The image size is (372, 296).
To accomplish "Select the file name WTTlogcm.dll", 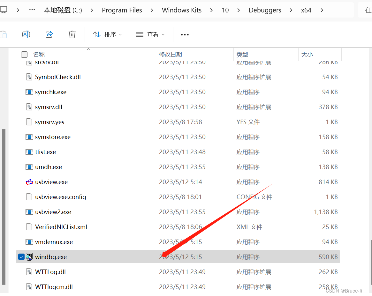I will click(x=54, y=287).
